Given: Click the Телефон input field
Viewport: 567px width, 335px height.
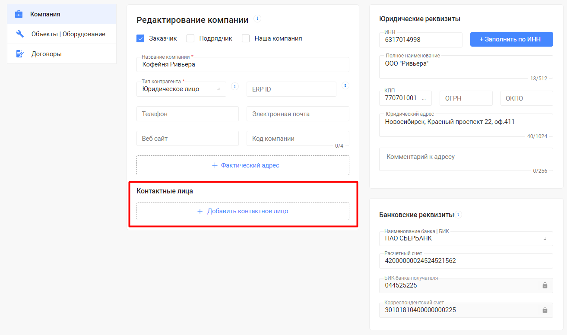Looking at the screenshot, I should tap(187, 114).
